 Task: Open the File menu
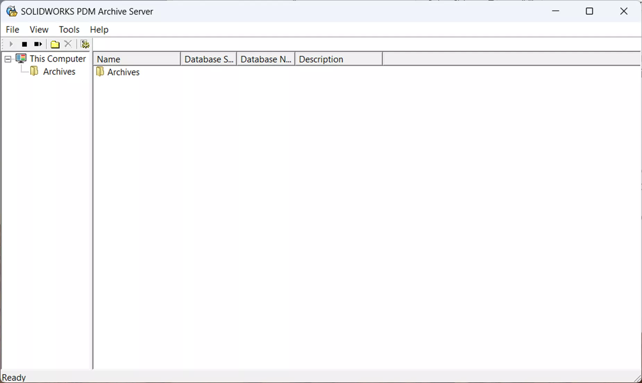click(x=12, y=29)
